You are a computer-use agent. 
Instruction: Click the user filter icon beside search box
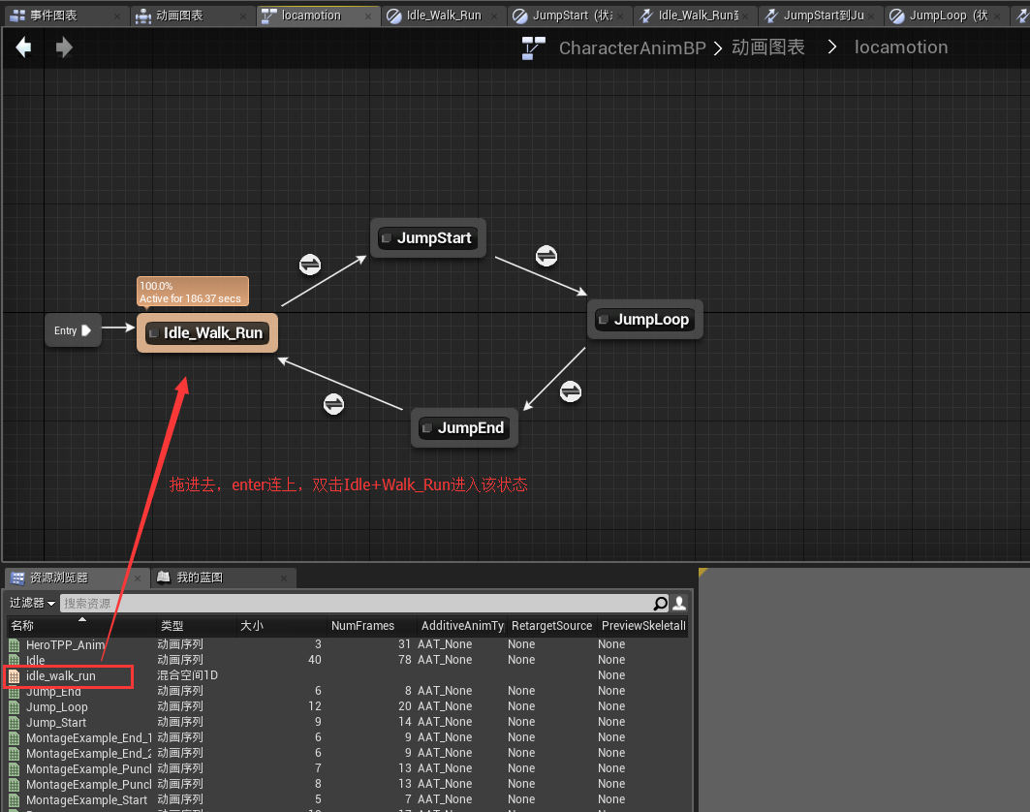click(x=680, y=603)
